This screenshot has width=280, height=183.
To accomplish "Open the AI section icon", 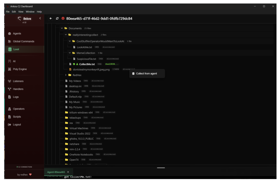I will pos(10,61).
